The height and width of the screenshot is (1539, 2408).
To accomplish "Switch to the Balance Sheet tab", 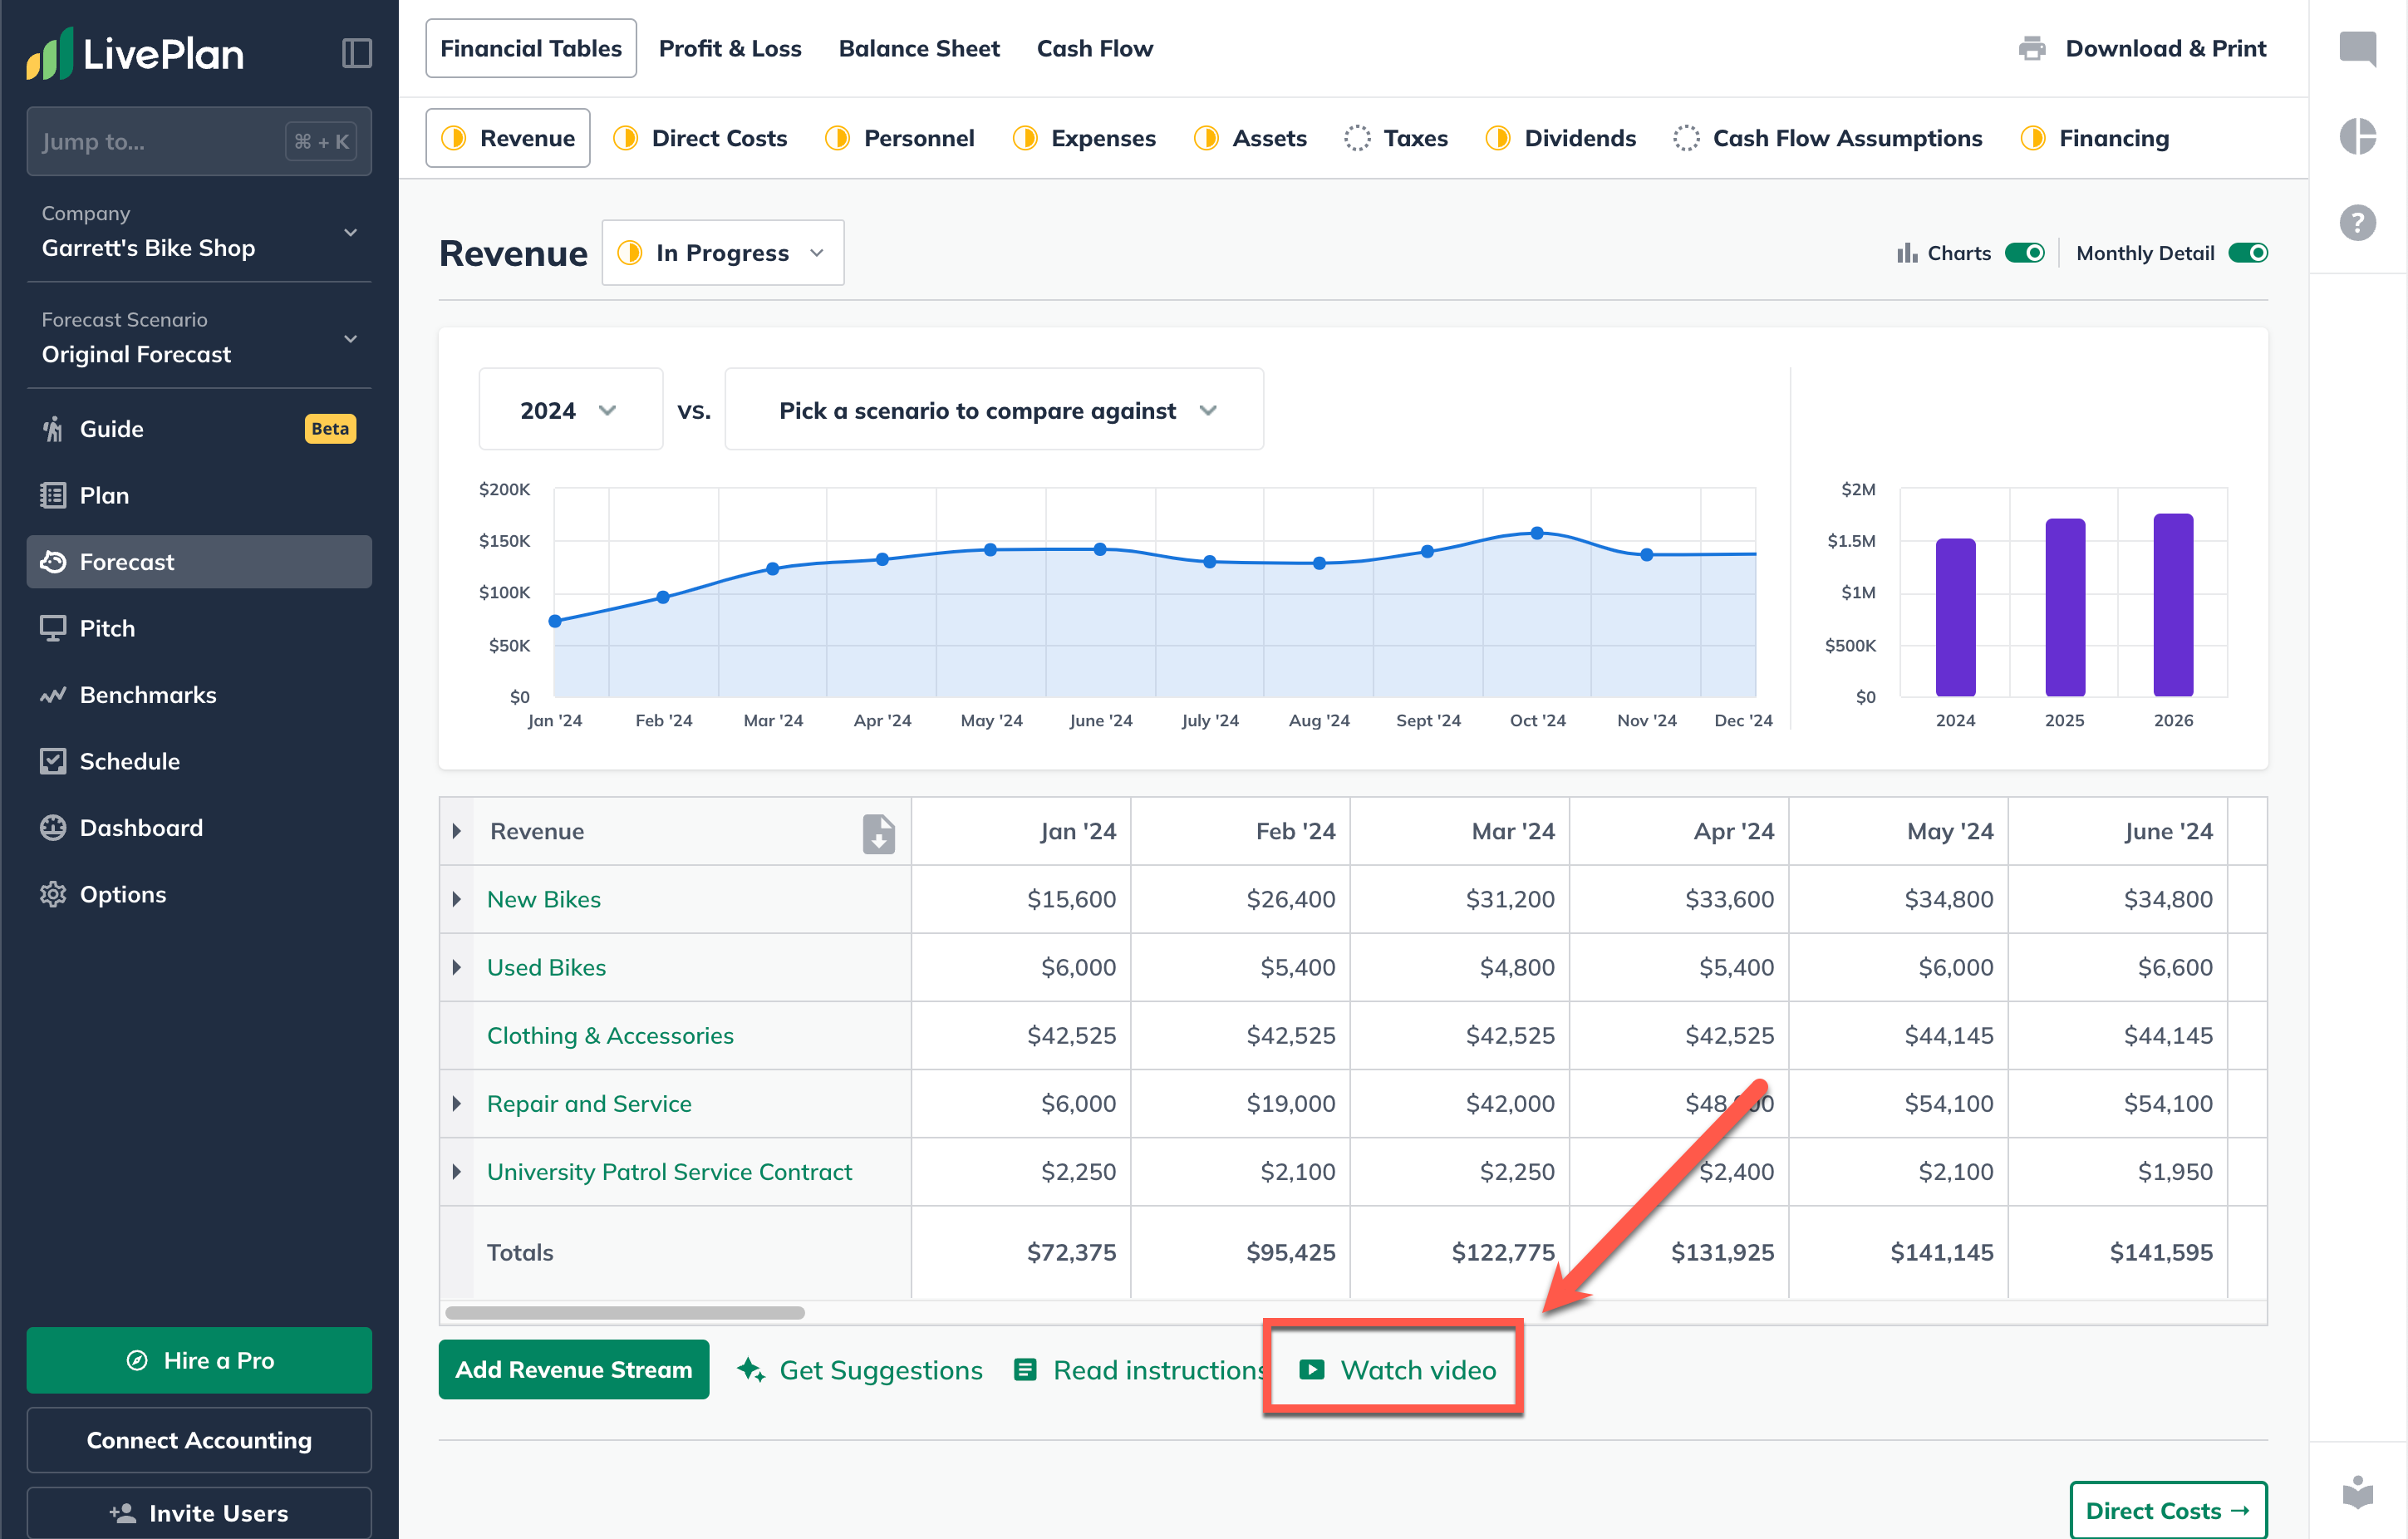I will (x=918, y=48).
